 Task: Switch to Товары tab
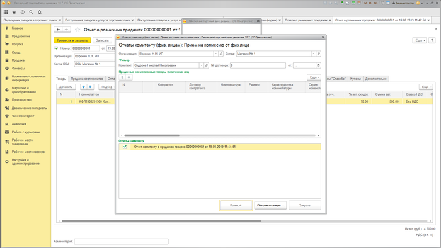point(61,79)
